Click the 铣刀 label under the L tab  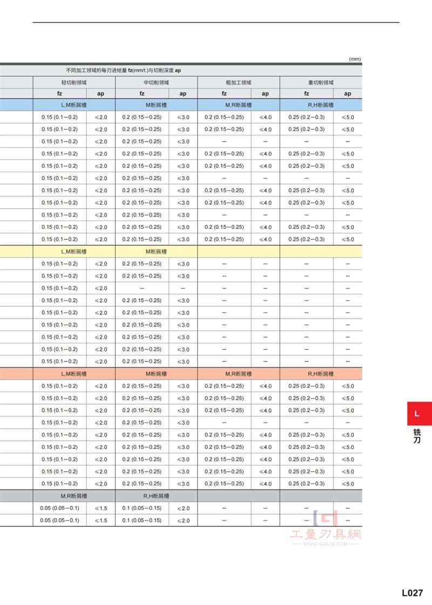click(x=417, y=436)
